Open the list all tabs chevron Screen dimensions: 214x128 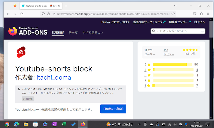coord(175,6)
